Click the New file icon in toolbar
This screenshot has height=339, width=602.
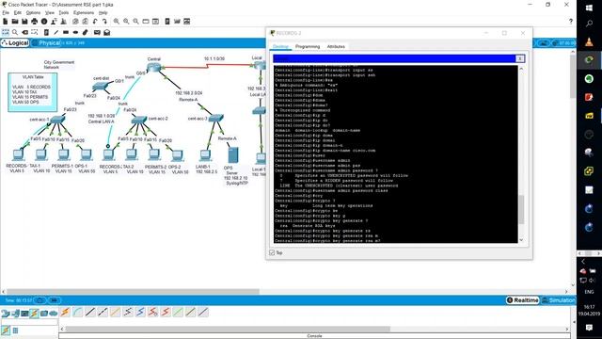(6, 22)
